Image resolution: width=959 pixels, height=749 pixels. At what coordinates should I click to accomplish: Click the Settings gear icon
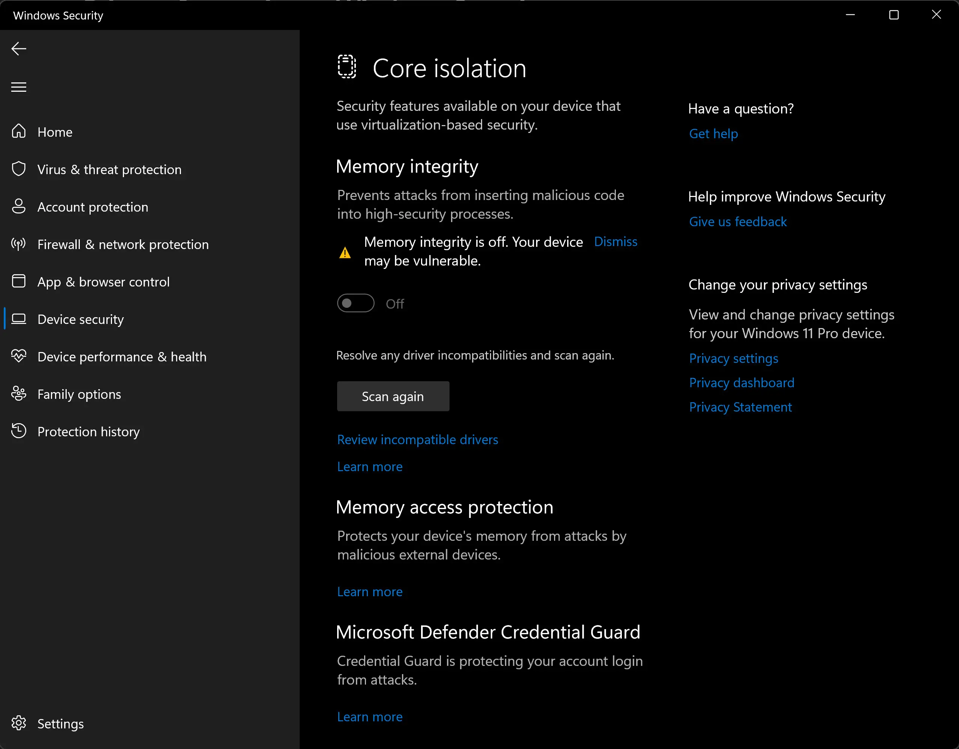click(19, 723)
